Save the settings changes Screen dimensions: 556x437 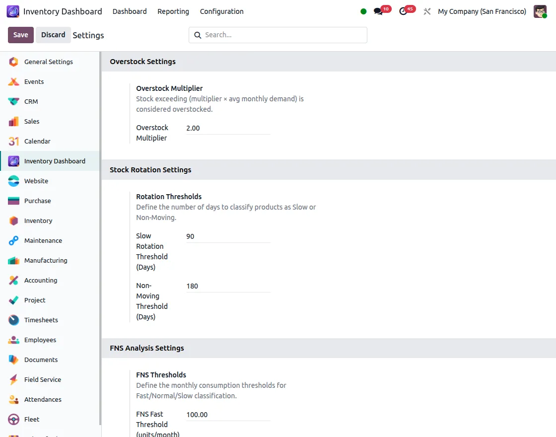pos(20,35)
